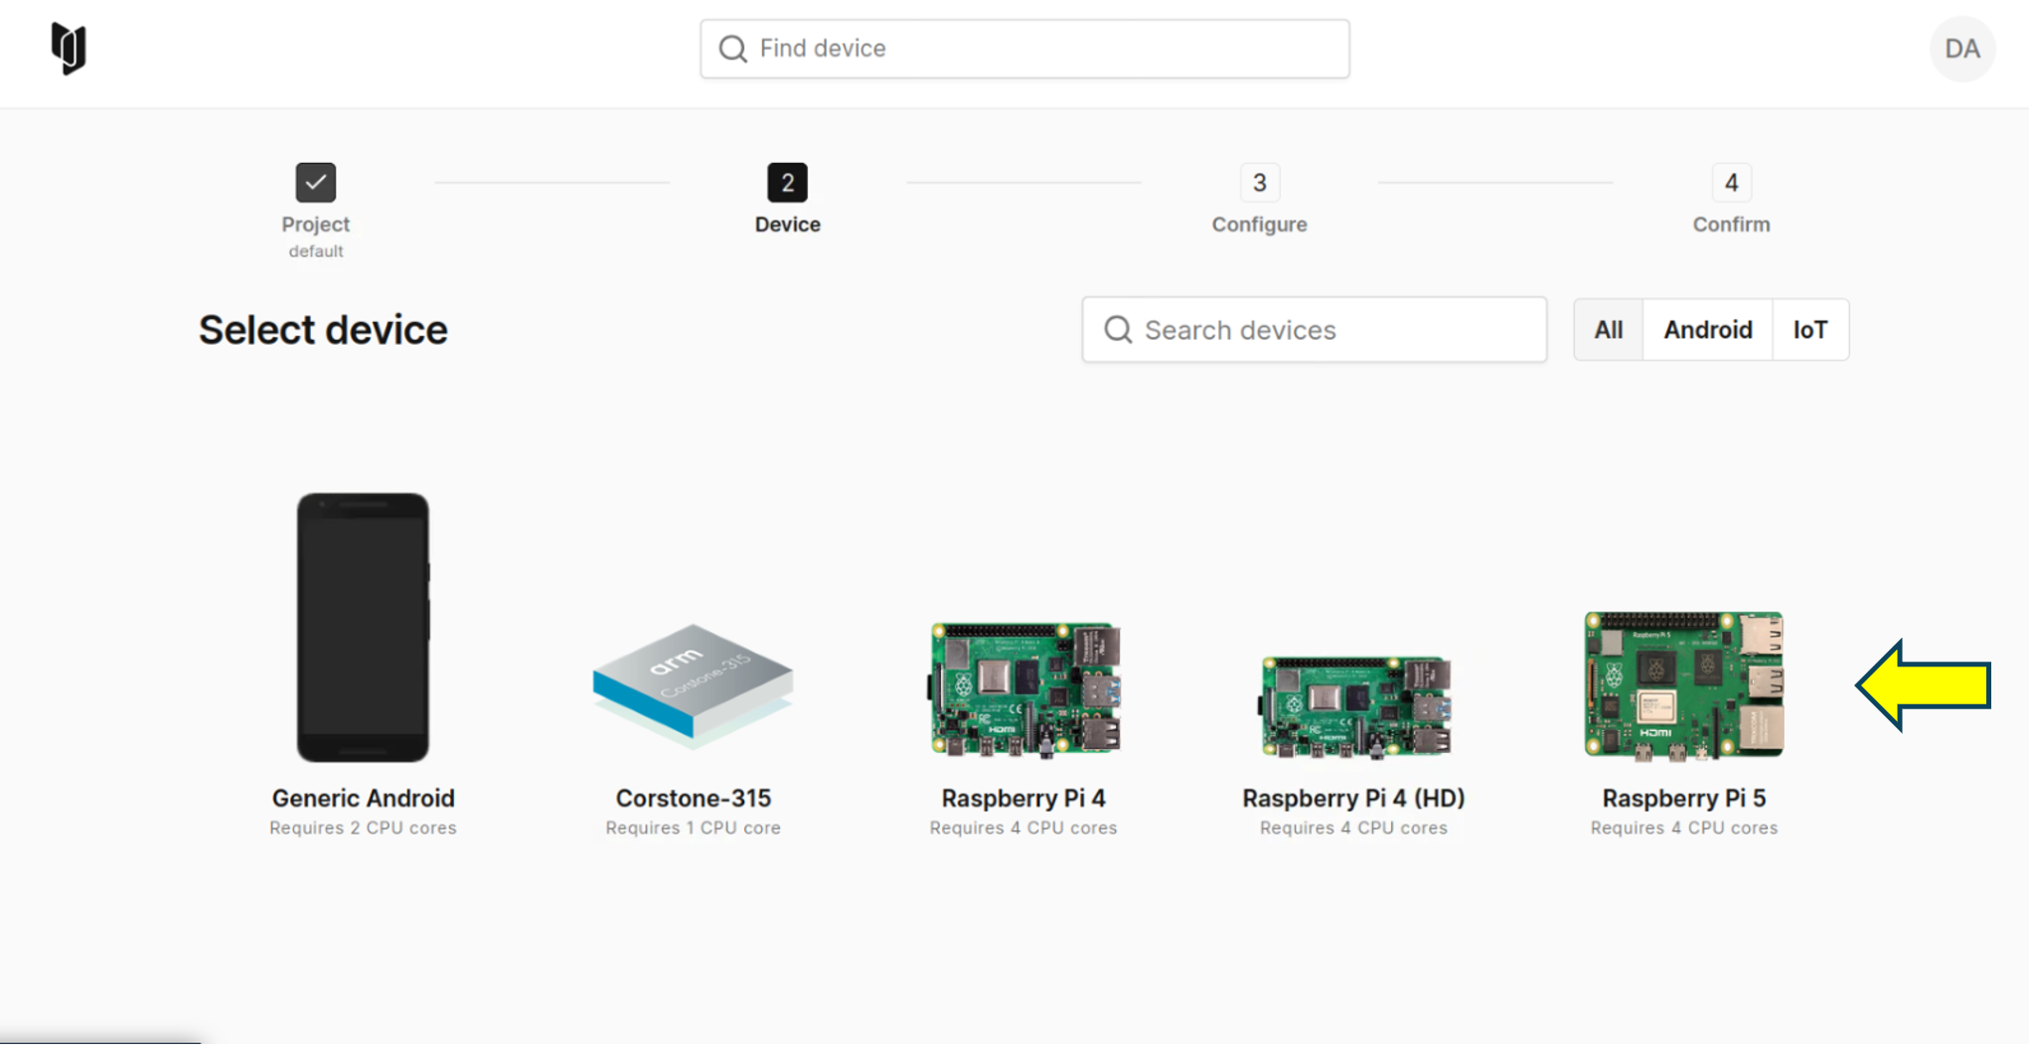Click the step 4 Confirm badge
The height and width of the screenshot is (1051, 2035).
coord(1731,182)
